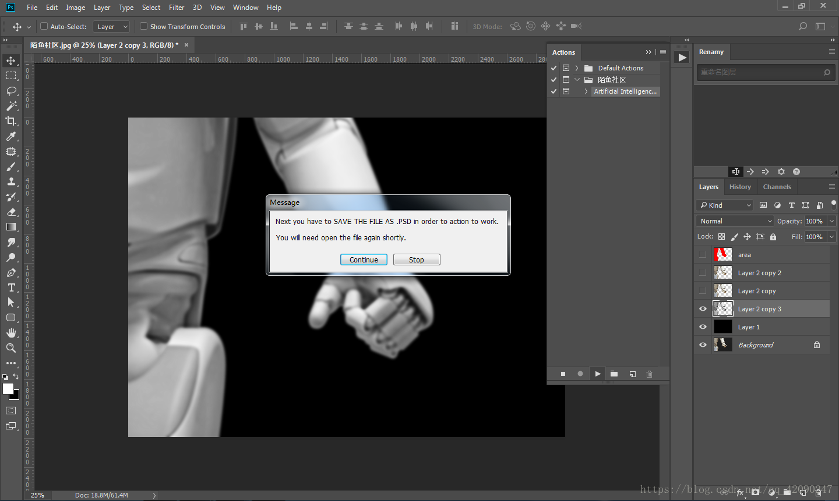
Task: Open the Filter menu
Action: tap(177, 8)
